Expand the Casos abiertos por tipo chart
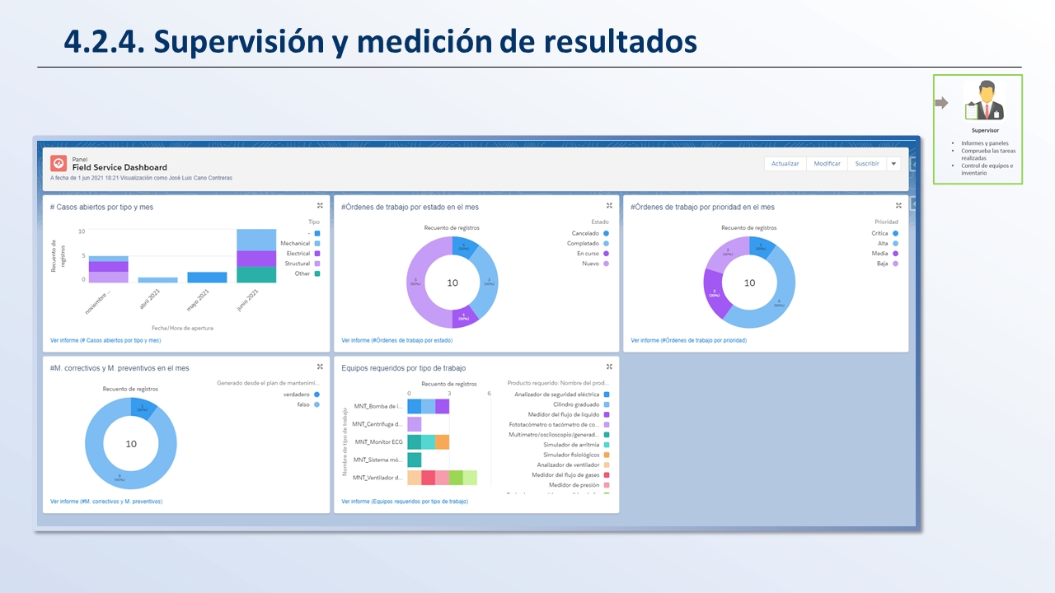1055x593 pixels. point(320,206)
